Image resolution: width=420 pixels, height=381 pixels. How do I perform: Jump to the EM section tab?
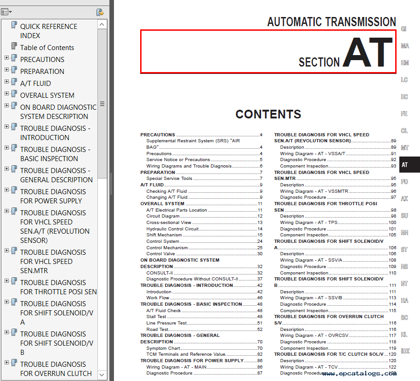[404, 63]
